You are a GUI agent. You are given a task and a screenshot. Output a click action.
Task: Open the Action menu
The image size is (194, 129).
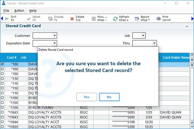tap(19, 11)
